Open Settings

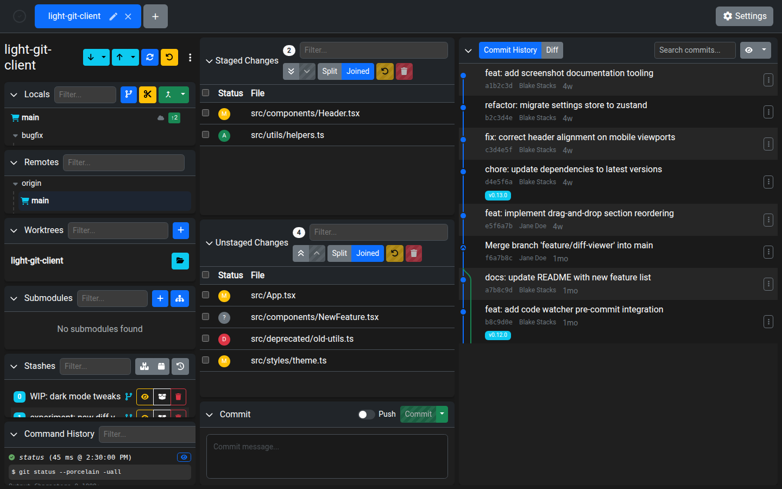point(744,16)
